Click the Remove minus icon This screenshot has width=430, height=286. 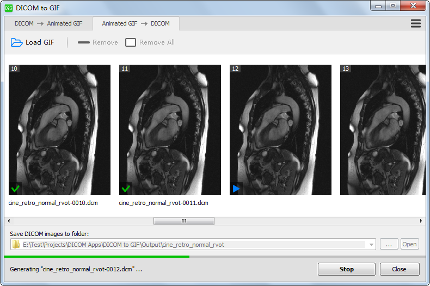[83, 42]
